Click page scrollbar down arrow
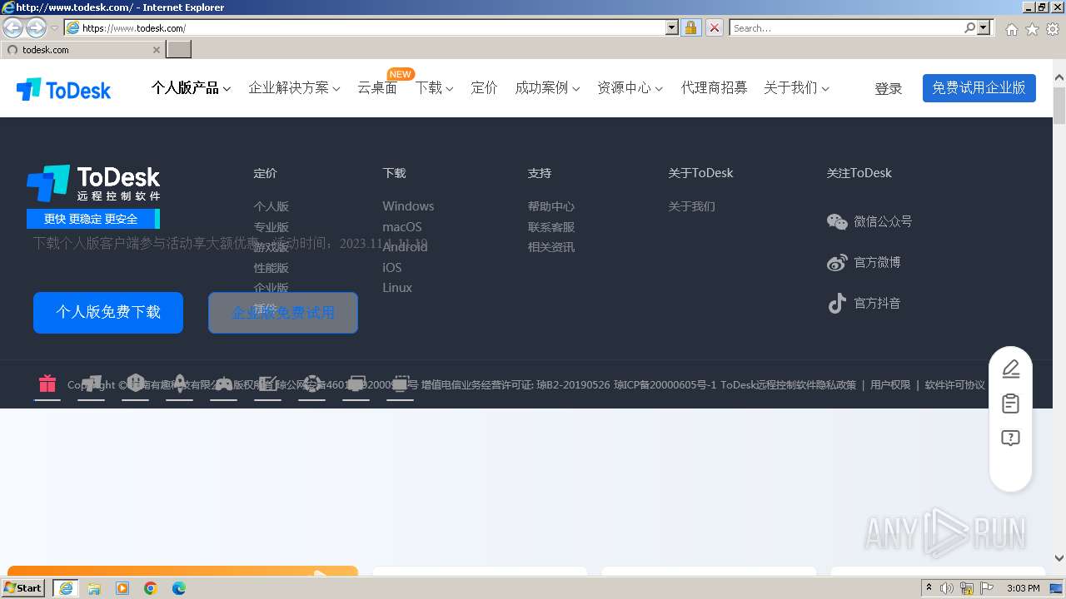The width and height of the screenshot is (1066, 599). tap(1059, 559)
